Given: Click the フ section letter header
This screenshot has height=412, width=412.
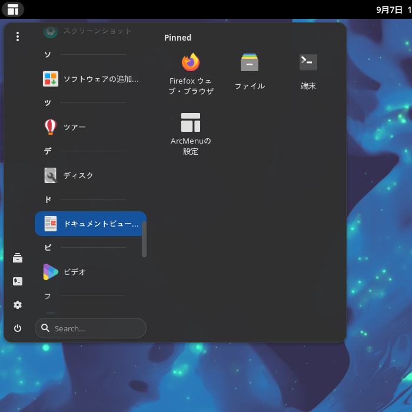Looking at the screenshot, I should [48, 296].
